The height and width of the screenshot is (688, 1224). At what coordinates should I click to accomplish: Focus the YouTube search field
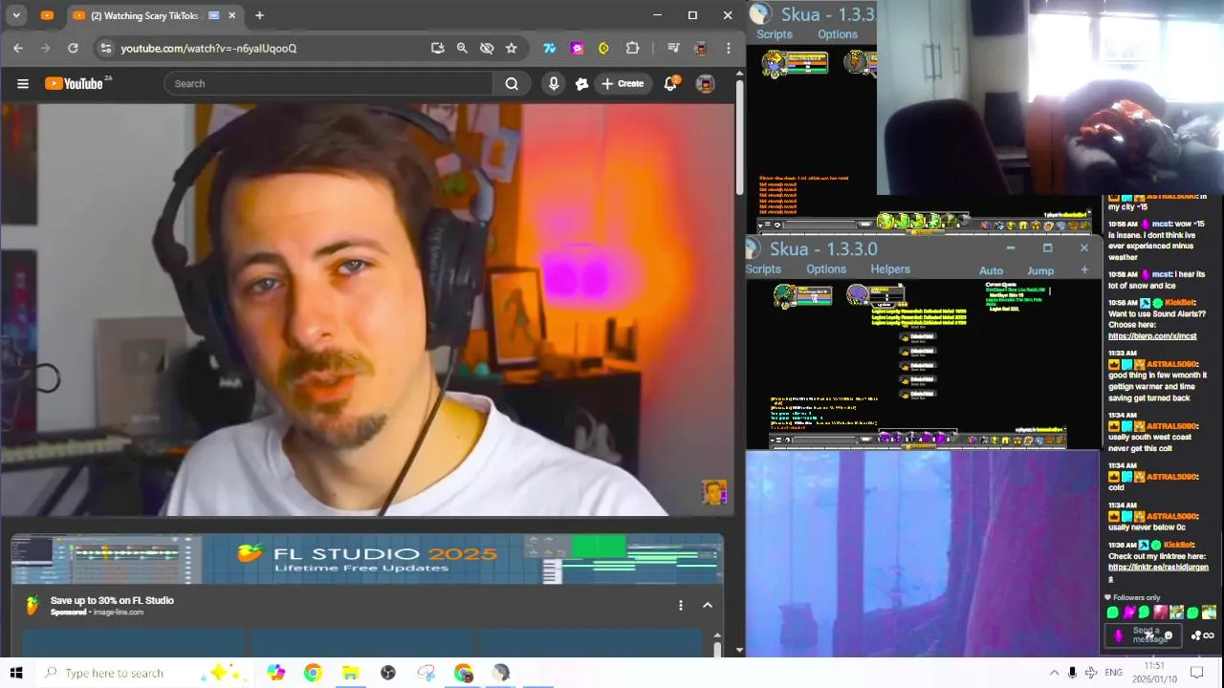[328, 83]
